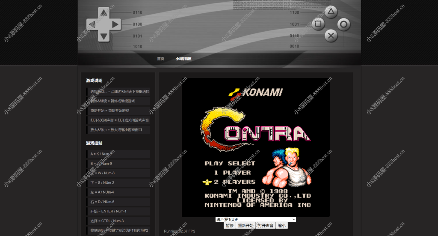
Task: Click the B = J / Num-9 row
Action: pos(118,164)
